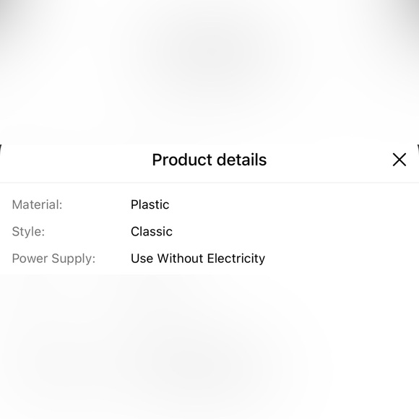Click empty space right of Plastic
Screen dimensions: 419x419
point(294,204)
